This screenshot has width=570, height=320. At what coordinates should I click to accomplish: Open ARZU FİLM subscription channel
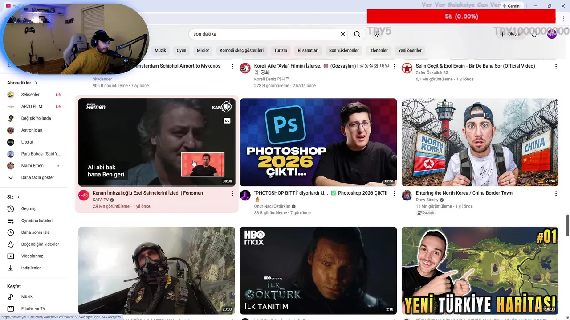click(x=34, y=107)
